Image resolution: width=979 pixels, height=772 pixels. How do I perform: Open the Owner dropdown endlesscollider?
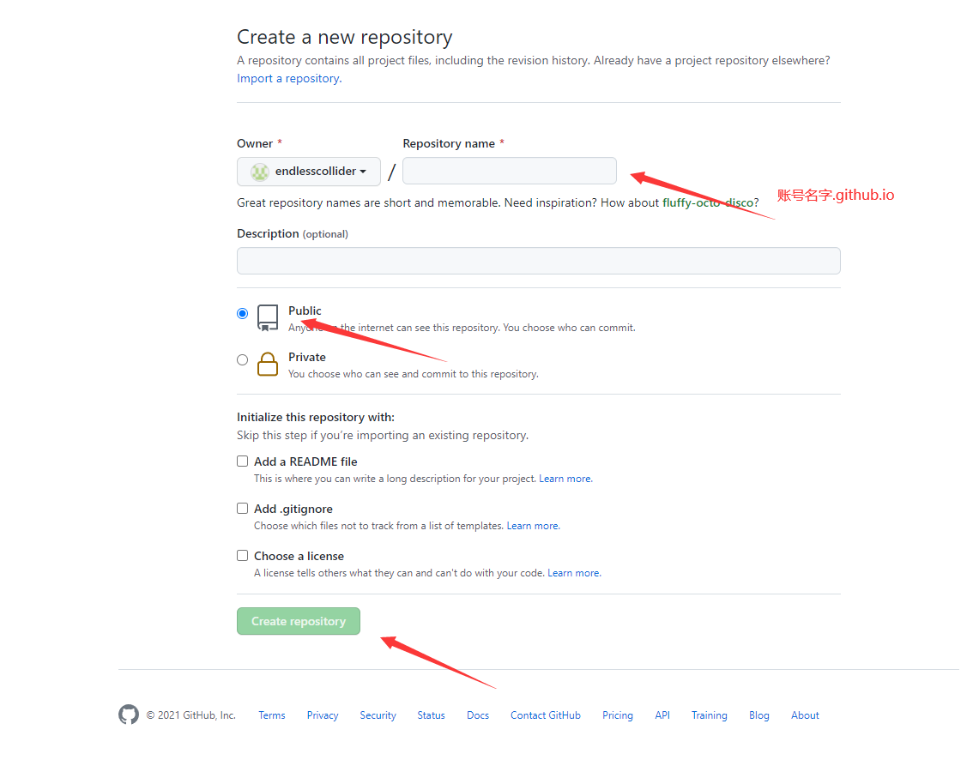tap(308, 172)
